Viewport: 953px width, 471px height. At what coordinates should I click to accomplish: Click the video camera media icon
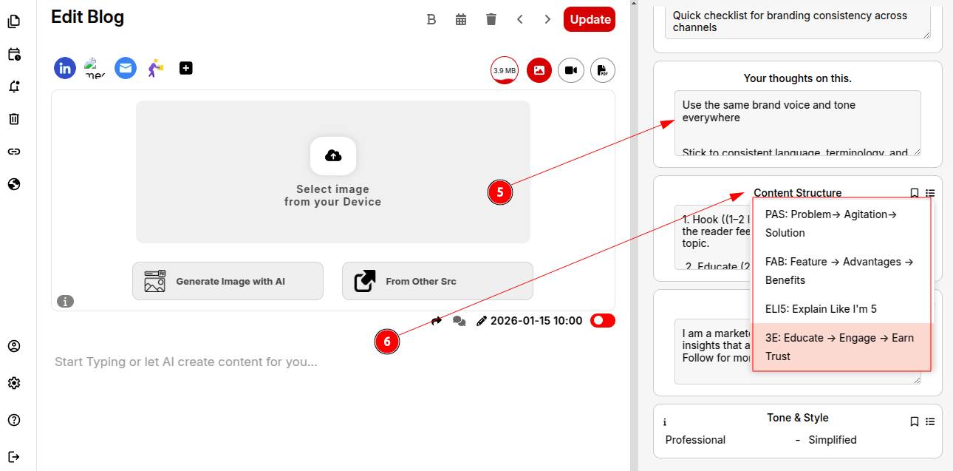(570, 70)
